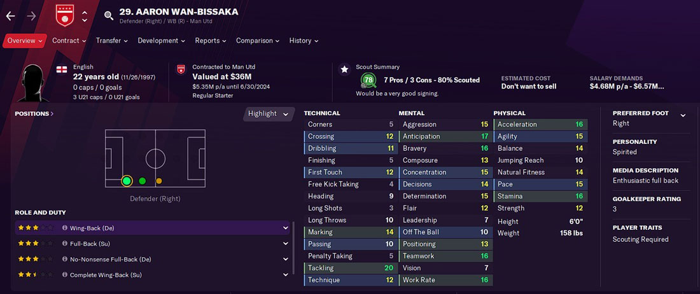
Task: Select the orange right midfield position dot
Action: pos(159,181)
